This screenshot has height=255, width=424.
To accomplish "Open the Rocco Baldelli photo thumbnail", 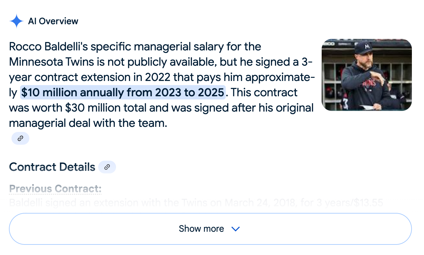I will click(367, 75).
